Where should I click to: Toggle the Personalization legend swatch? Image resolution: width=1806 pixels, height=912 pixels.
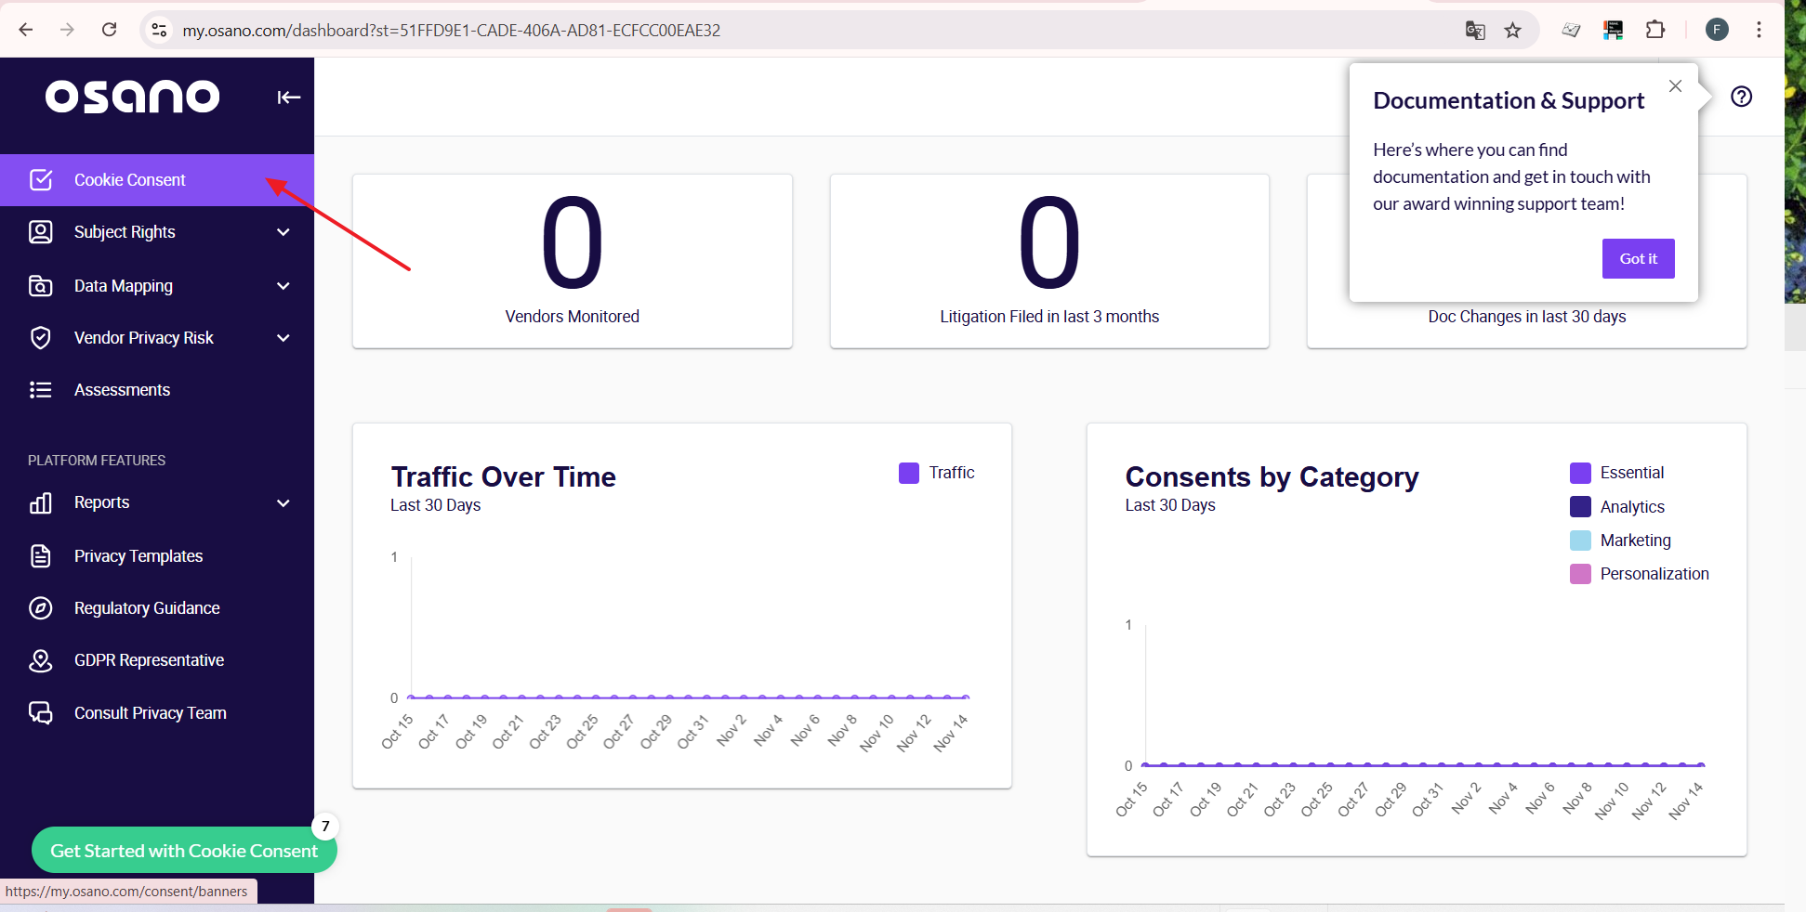pyautogui.click(x=1580, y=574)
